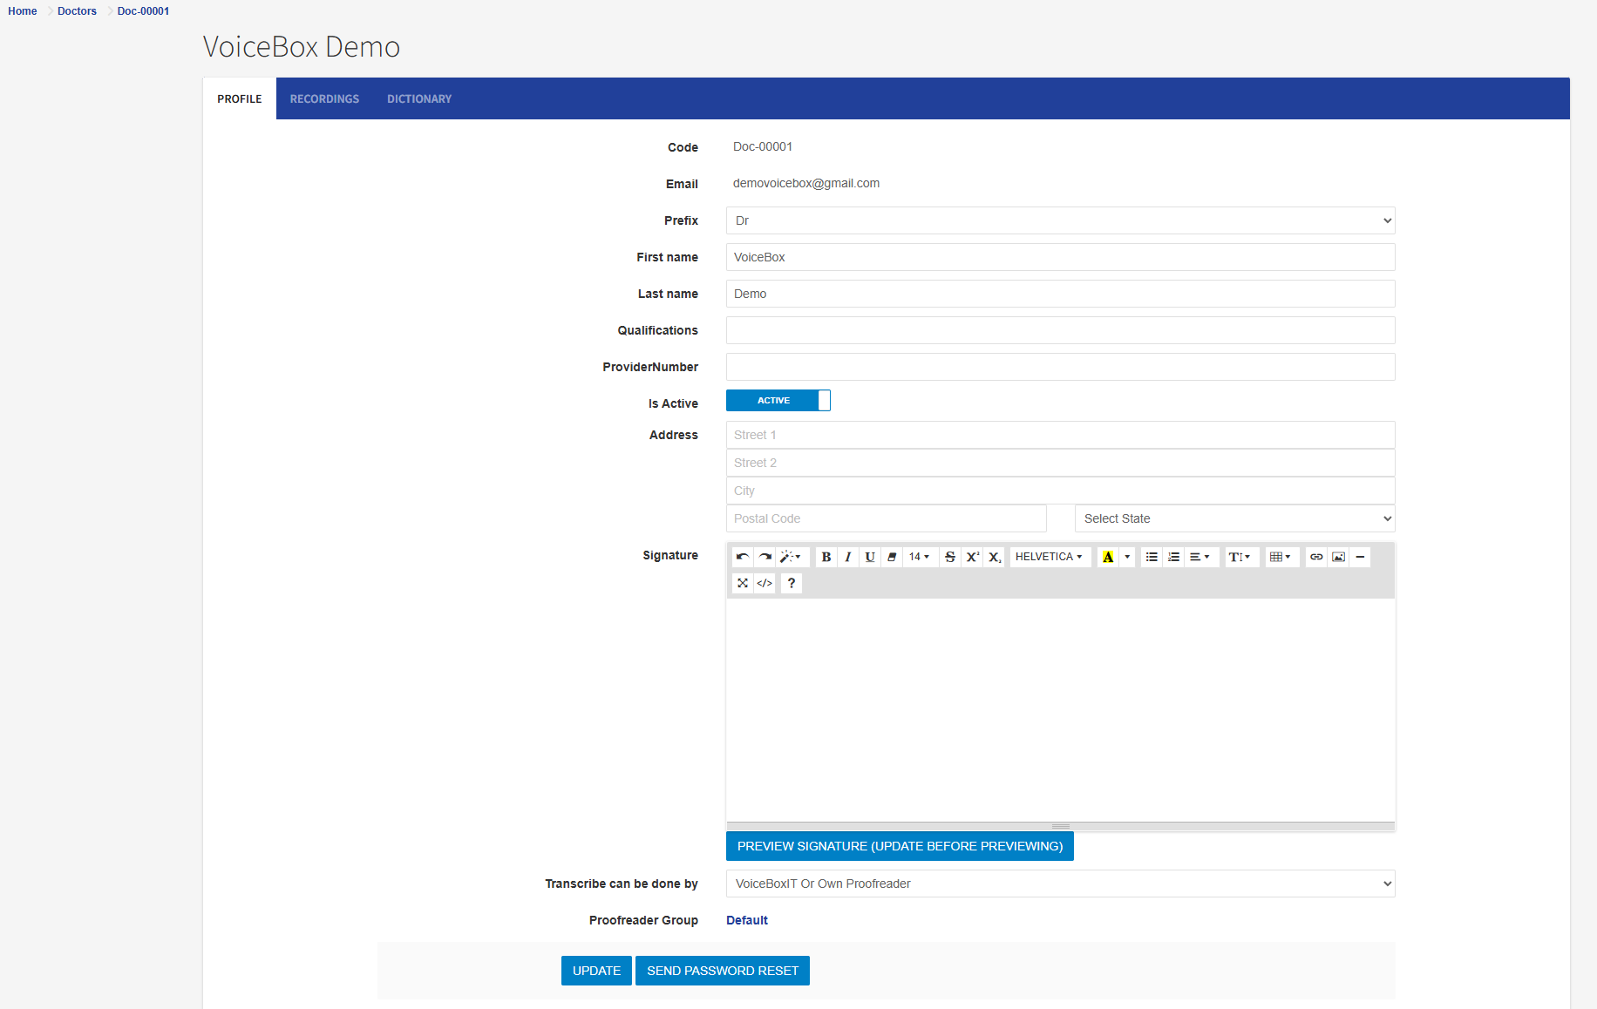Click the Last name field
Image resolution: width=1597 pixels, height=1009 pixels.
tap(1060, 294)
